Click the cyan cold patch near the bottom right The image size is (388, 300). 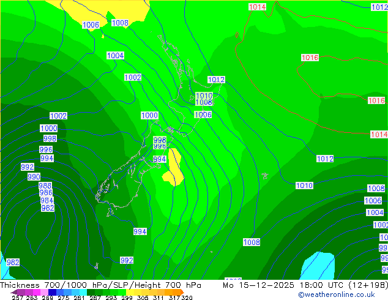pyautogui.click(x=318, y=266)
